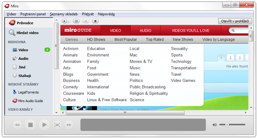257x138 pixels.
Task: Expand the Genres dropdown
Action: (71, 40)
